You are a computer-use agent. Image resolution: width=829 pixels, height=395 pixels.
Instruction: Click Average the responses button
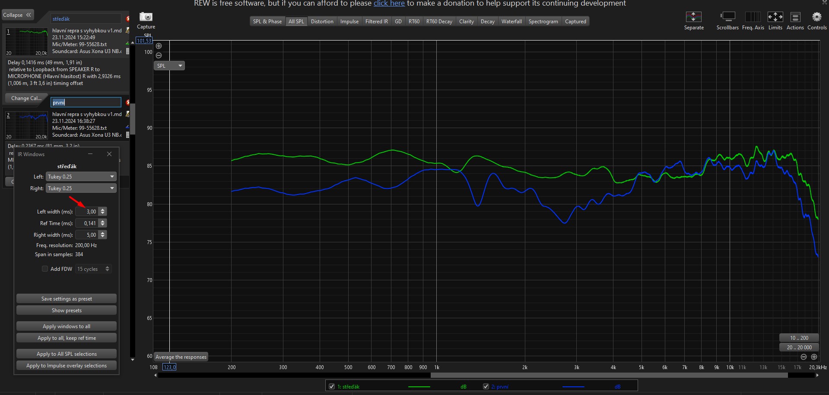pyautogui.click(x=181, y=357)
